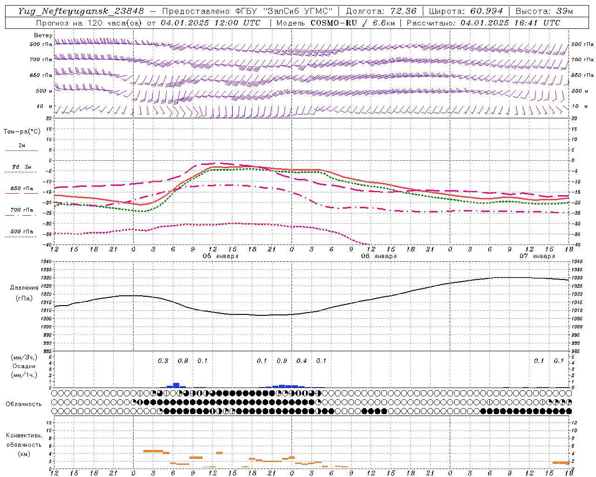
Task: Click the Td 2м legend entry
Action: (x=22, y=167)
